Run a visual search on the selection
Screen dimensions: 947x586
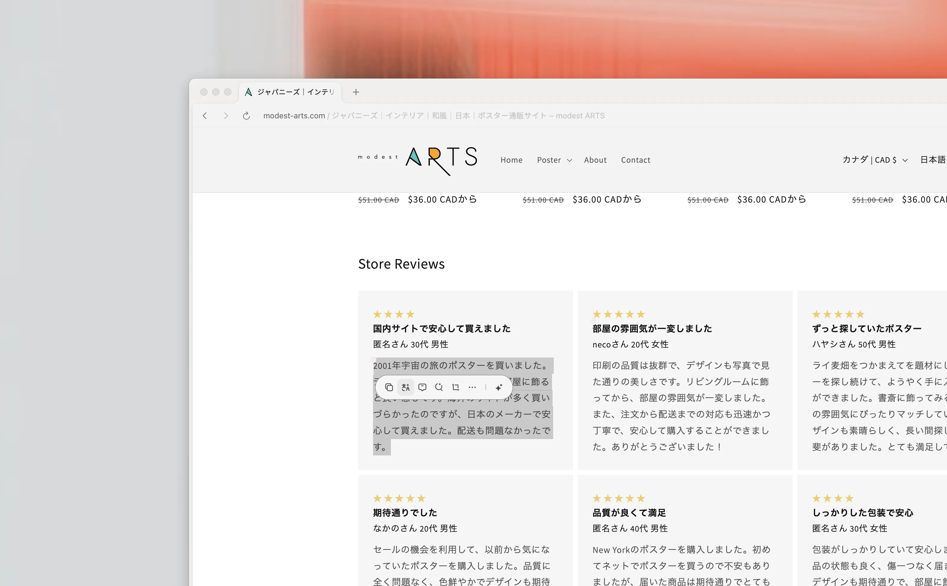(439, 387)
